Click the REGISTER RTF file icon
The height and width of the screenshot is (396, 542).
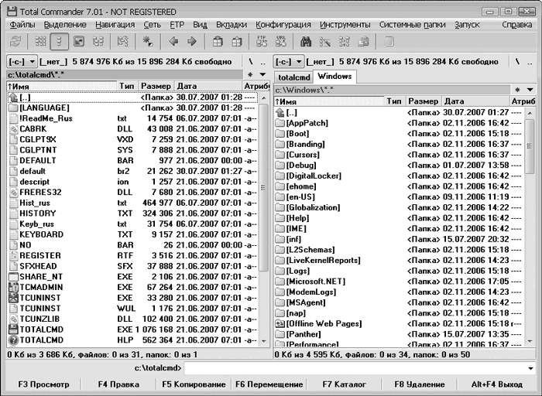click(13, 256)
